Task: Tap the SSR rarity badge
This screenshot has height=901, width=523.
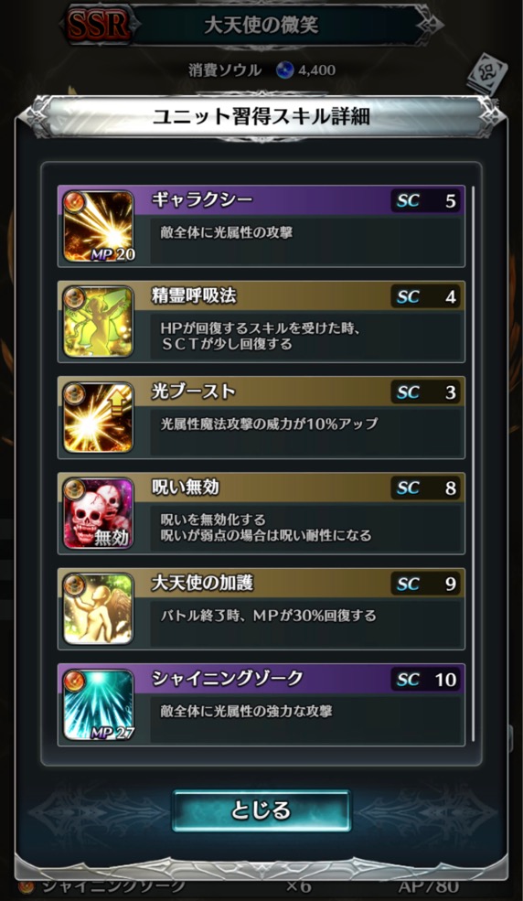Action: (x=98, y=25)
